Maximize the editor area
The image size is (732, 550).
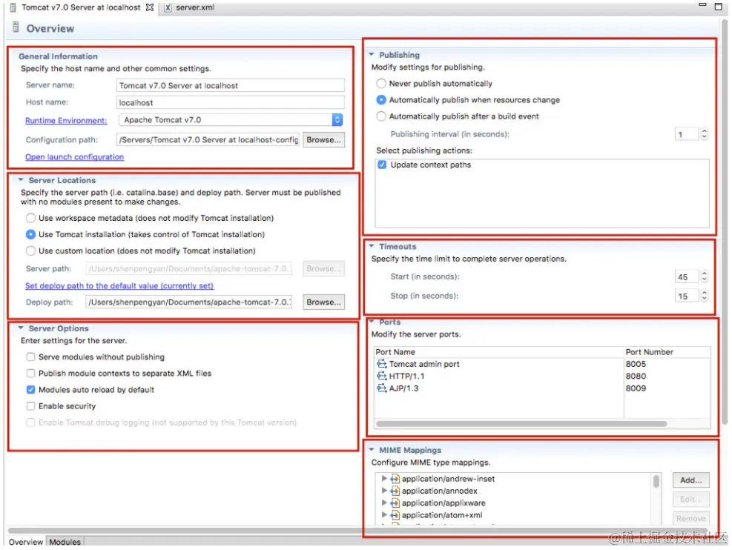tap(719, 7)
